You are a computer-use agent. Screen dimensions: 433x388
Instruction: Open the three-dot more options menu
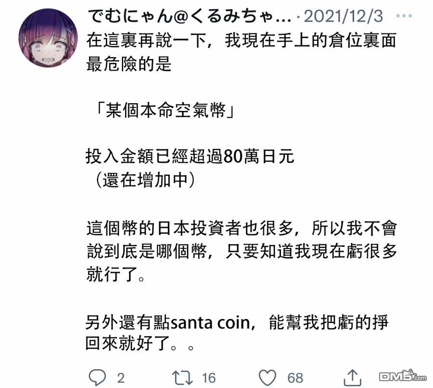pos(404,16)
